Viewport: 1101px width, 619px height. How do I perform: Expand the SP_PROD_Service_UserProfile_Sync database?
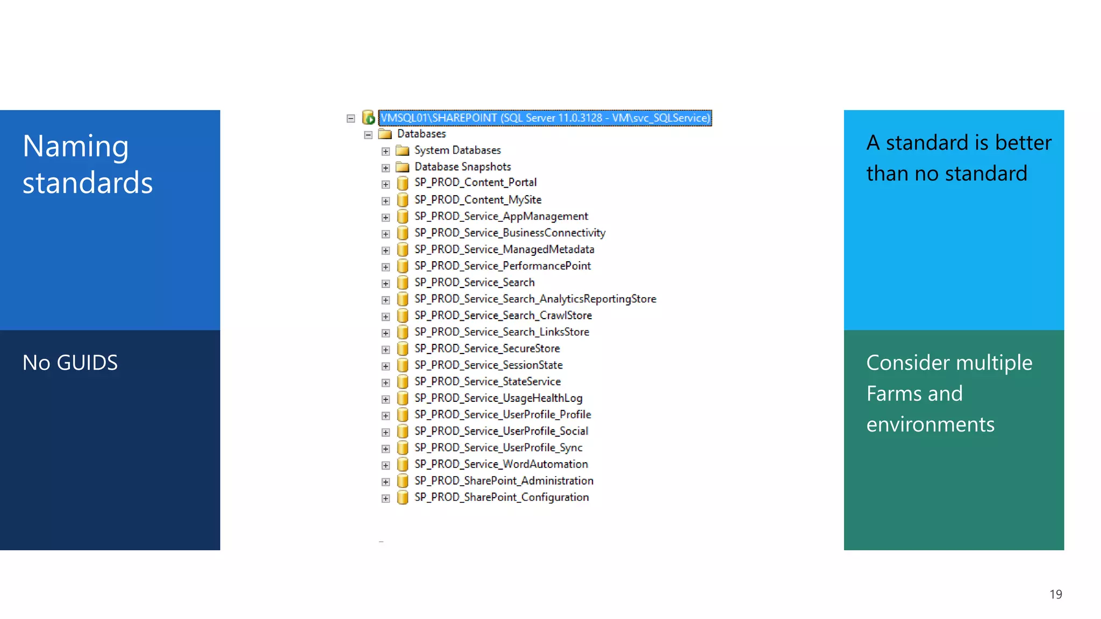[x=385, y=449]
